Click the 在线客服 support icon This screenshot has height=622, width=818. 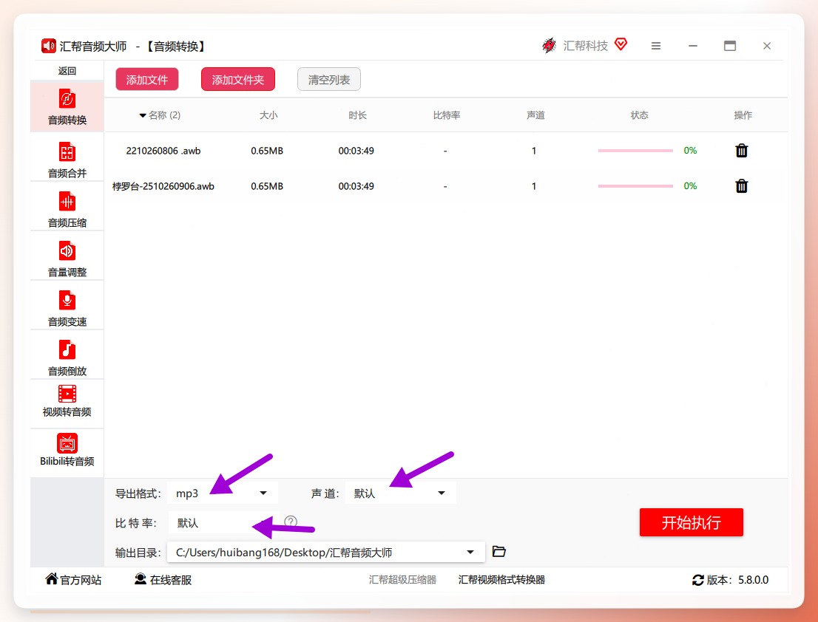(141, 578)
